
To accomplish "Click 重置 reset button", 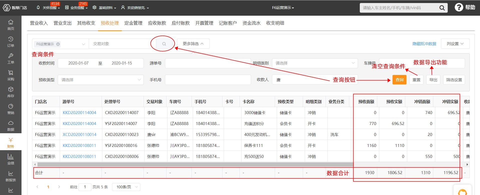I will [416, 80].
